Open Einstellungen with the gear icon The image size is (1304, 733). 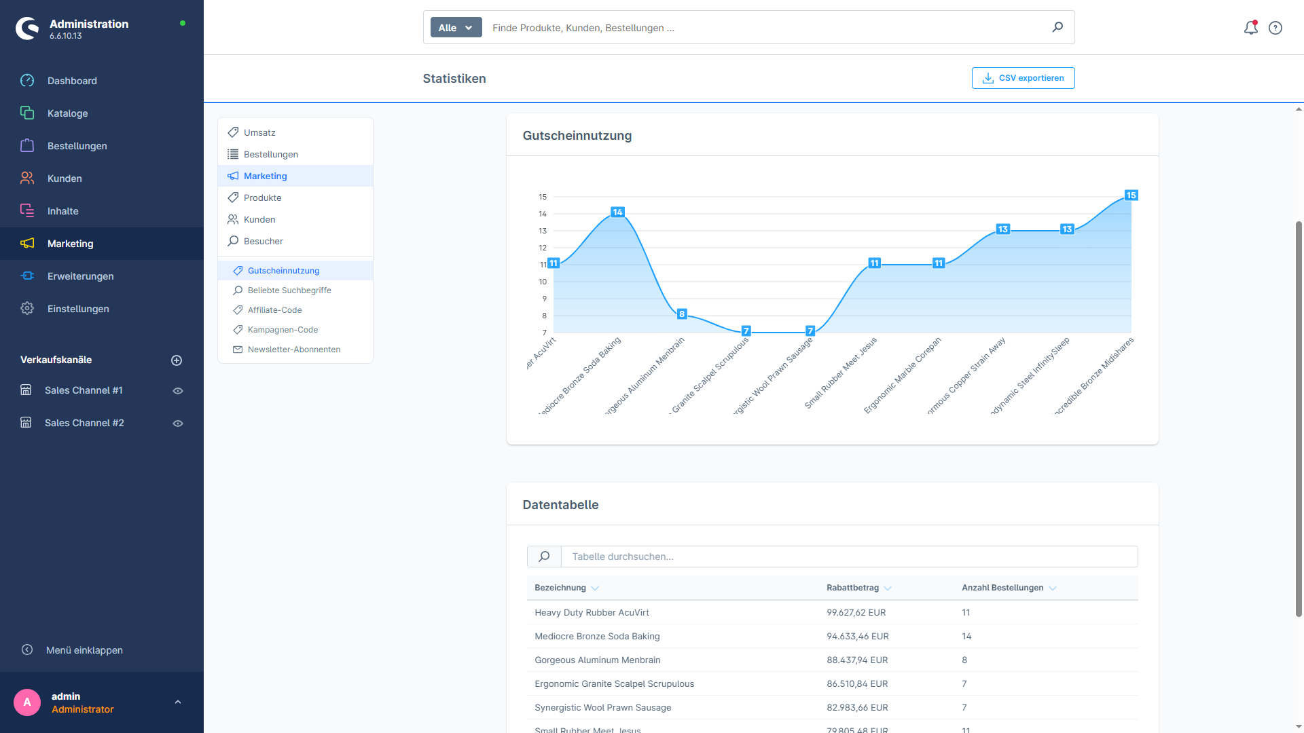27,308
